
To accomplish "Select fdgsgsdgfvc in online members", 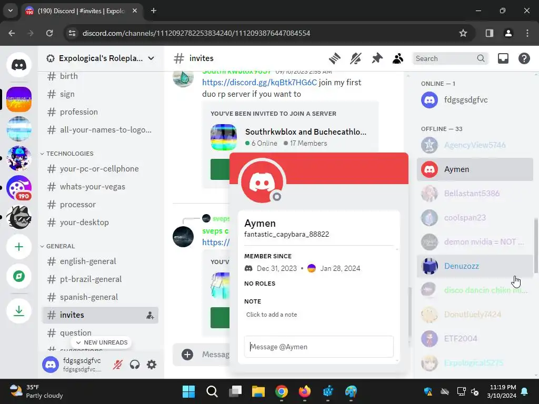I will pos(475,100).
